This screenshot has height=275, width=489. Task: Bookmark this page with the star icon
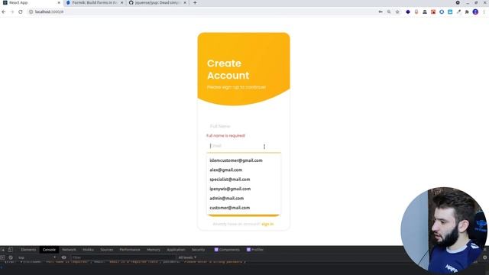coord(397,12)
